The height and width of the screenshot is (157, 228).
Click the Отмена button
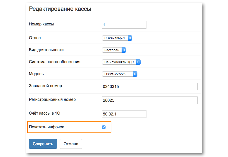71,144
